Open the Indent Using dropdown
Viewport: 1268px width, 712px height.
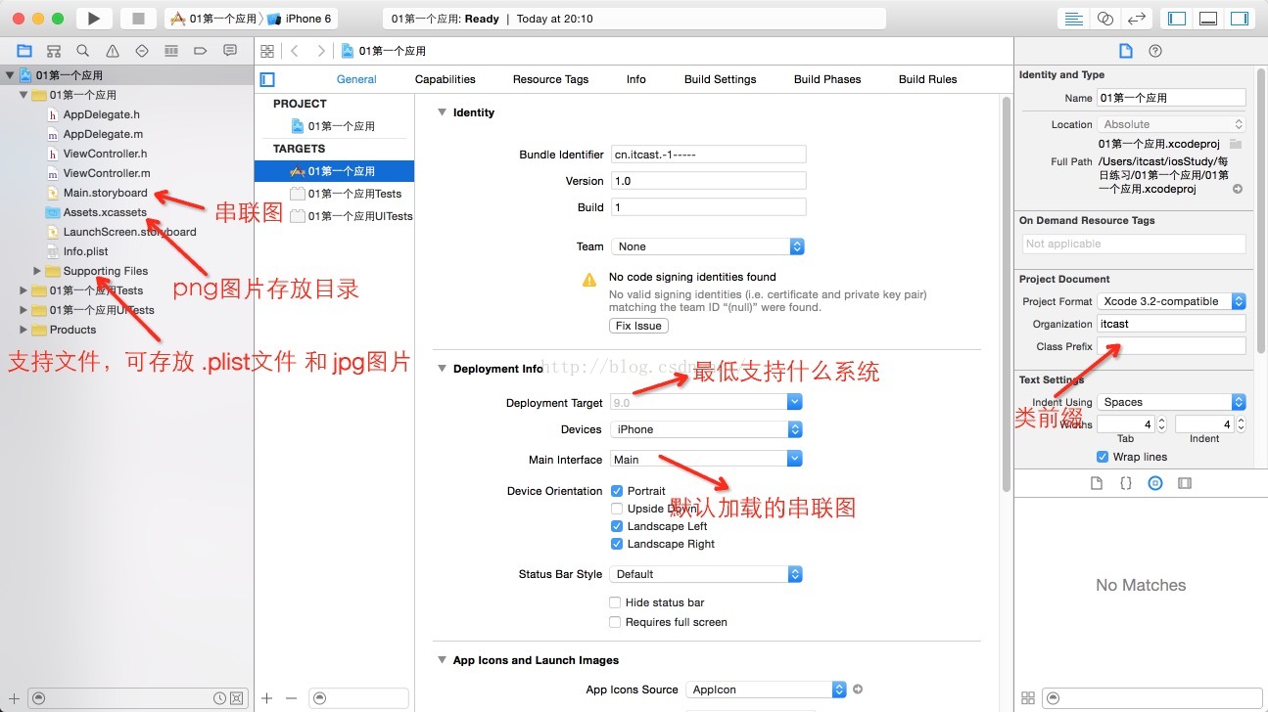1171,402
